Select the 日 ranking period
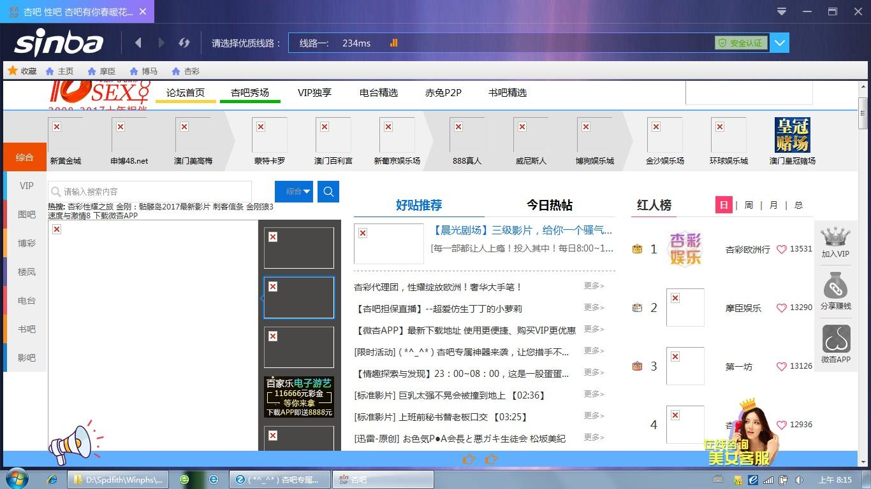The width and height of the screenshot is (871, 489). [724, 205]
